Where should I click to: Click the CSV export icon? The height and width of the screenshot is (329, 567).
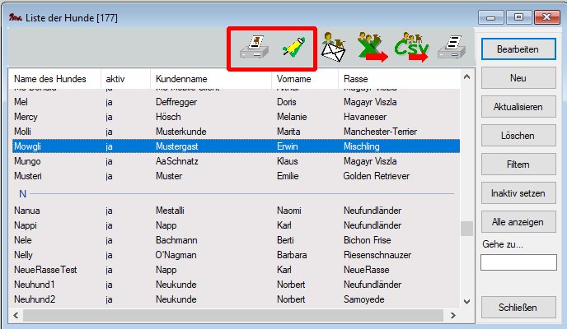click(410, 49)
